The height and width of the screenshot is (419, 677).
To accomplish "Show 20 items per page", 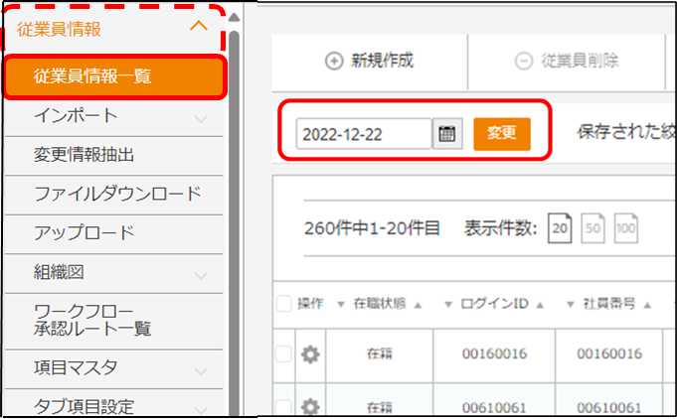I will 560,226.
